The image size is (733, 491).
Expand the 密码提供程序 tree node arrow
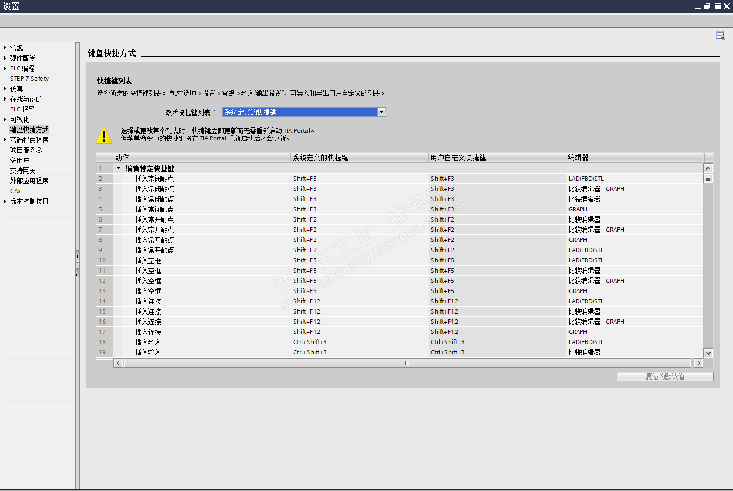click(5, 140)
